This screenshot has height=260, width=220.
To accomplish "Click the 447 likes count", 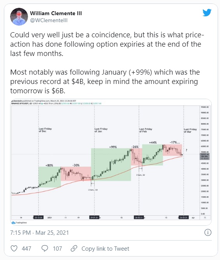I will pyautogui.click(x=26, y=249).
